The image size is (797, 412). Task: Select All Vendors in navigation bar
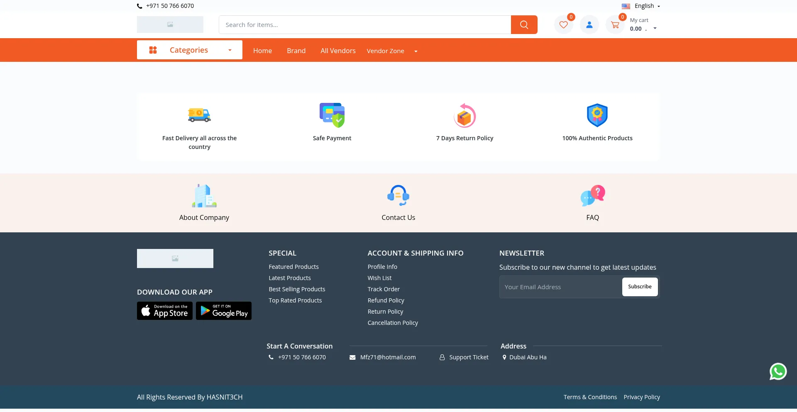(x=338, y=51)
